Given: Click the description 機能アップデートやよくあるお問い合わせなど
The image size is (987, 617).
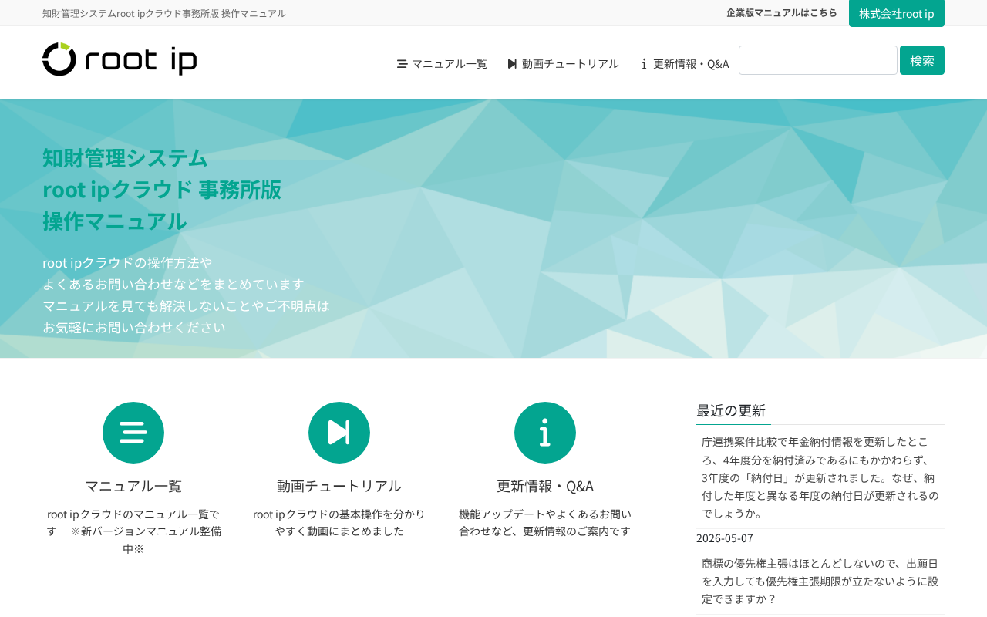Looking at the screenshot, I should (545, 522).
